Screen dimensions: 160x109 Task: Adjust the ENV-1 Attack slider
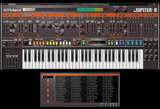click(x=130, y=28)
